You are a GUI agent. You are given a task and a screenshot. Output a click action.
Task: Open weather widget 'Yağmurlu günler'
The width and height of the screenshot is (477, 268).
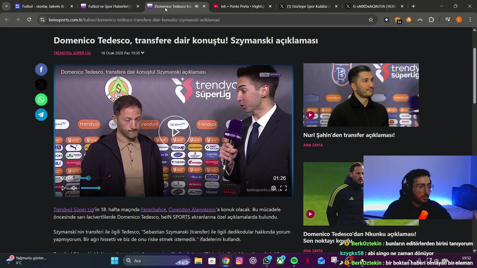pyautogui.click(x=26, y=260)
